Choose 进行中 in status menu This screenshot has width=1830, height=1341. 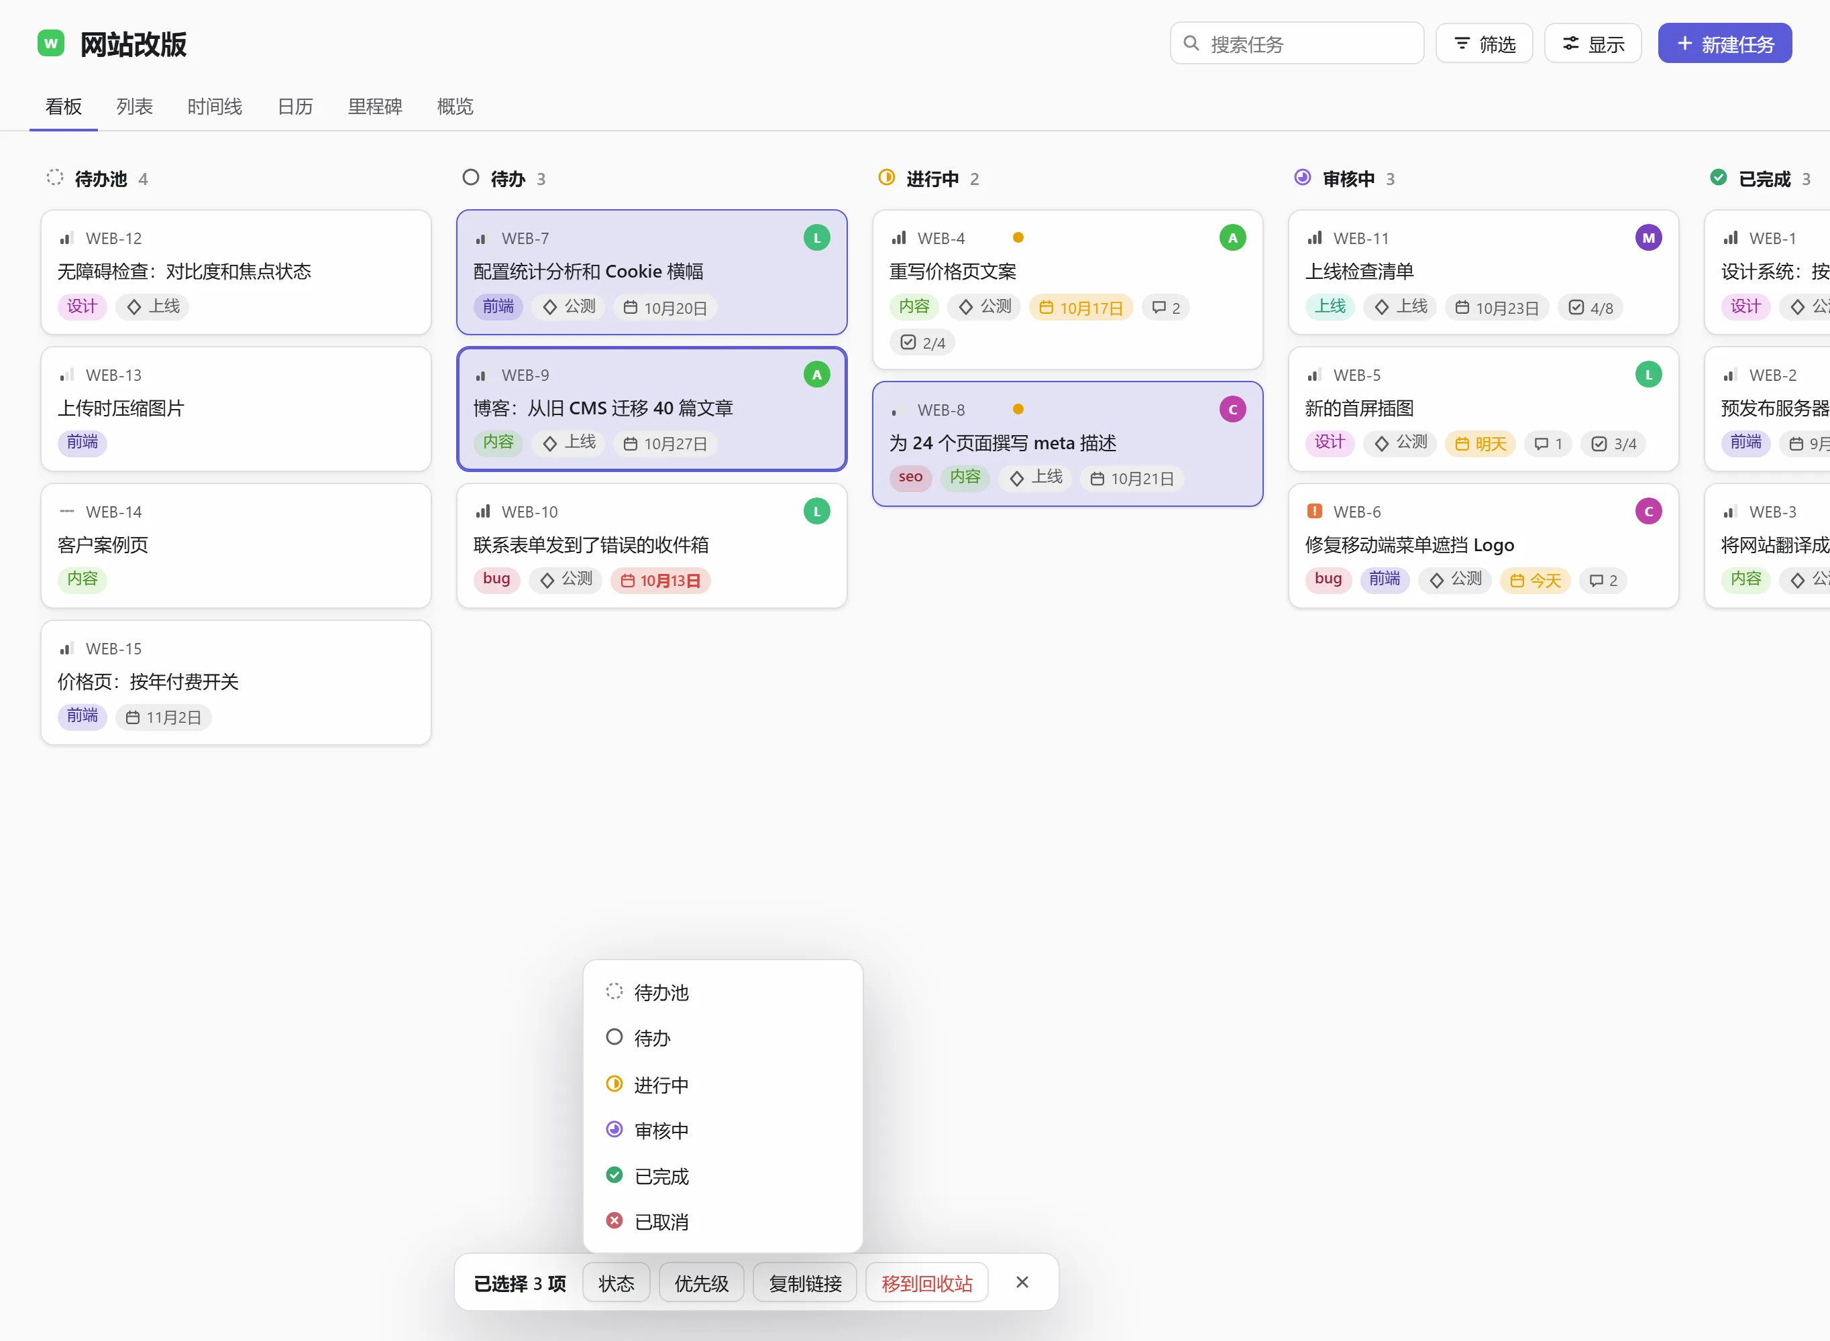722,1084
